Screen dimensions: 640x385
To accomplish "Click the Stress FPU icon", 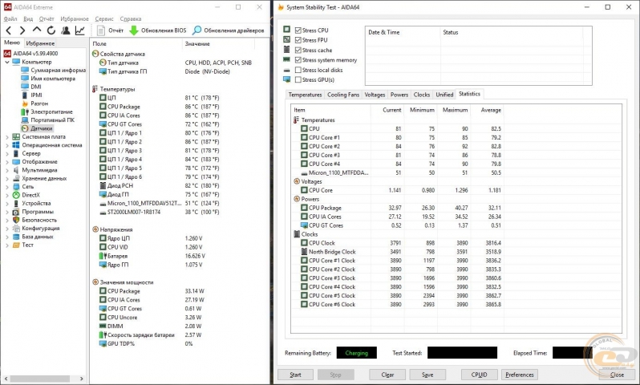I will pyautogui.click(x=286, y=39).
